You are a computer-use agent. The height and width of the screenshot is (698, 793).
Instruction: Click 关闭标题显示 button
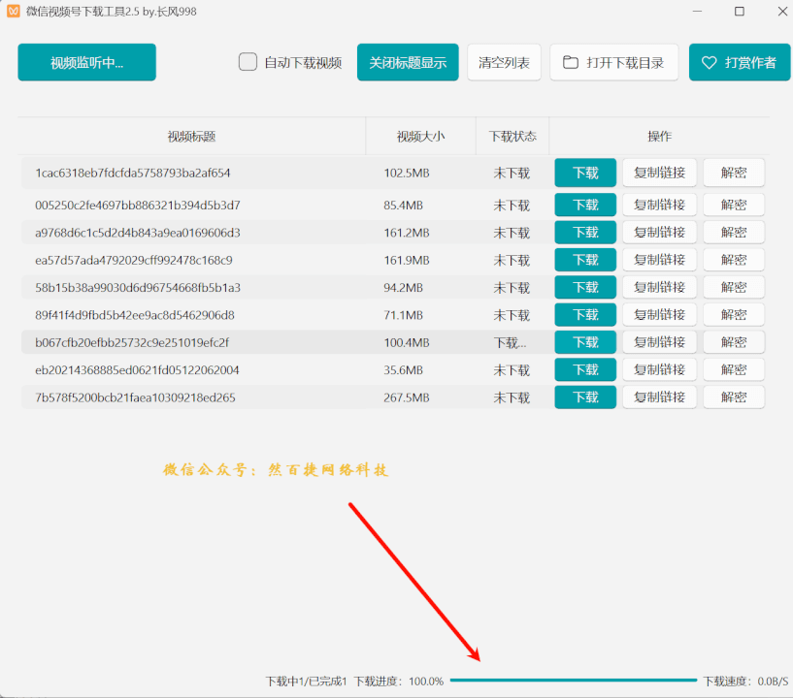click(x=408, y=63)
